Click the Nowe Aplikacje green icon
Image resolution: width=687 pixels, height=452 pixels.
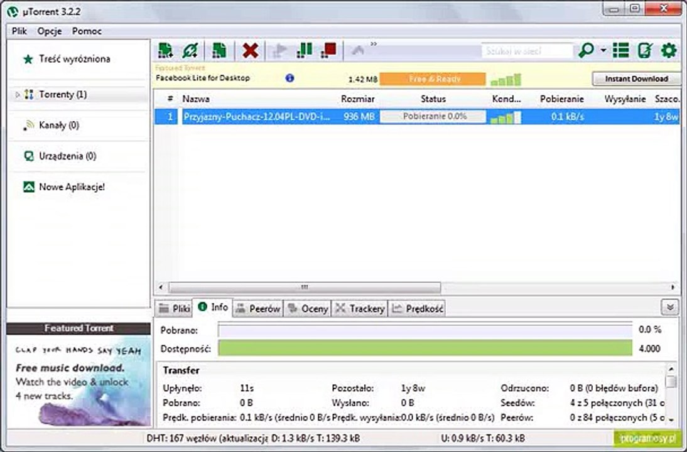28,187
